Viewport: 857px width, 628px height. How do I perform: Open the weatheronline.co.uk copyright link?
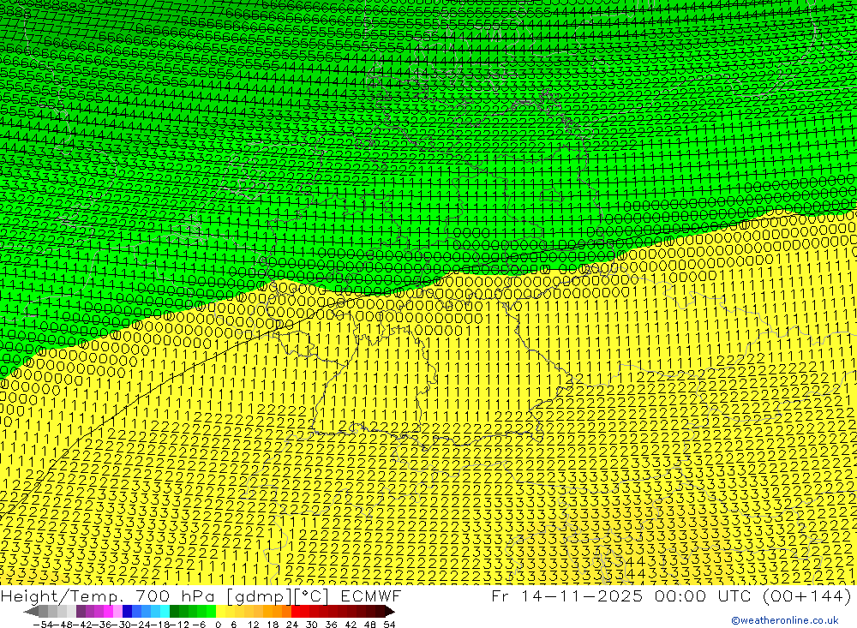coord(785,620)
